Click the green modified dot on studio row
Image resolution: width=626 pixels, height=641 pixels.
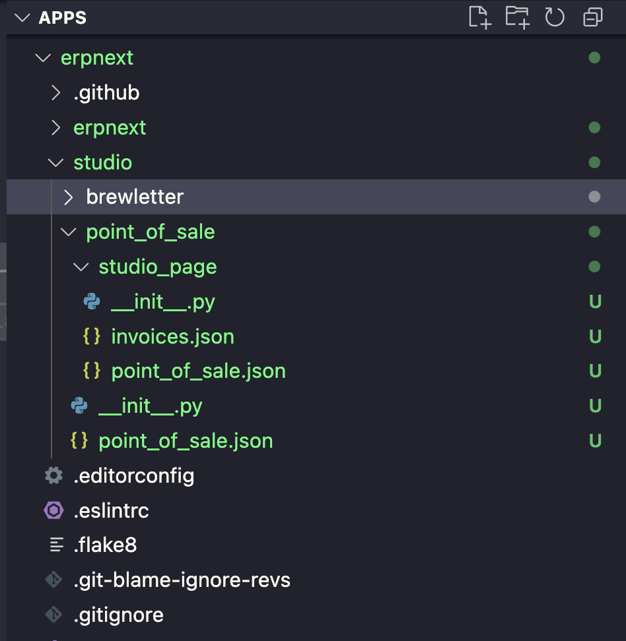pos(594,163)
